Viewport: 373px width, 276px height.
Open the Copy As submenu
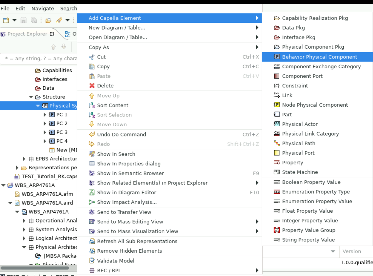pyautogui.click(x=169, y=47)
